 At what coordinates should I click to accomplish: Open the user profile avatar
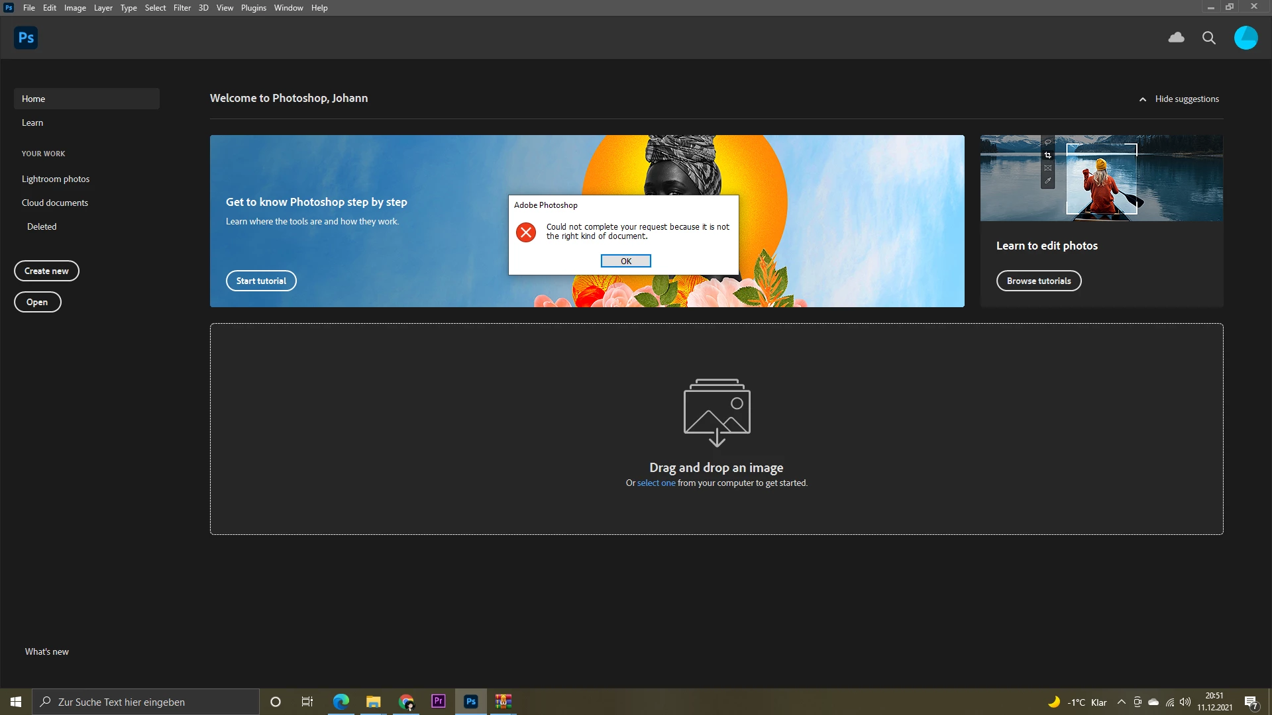pyautogui.click(x=1245, y=38)
